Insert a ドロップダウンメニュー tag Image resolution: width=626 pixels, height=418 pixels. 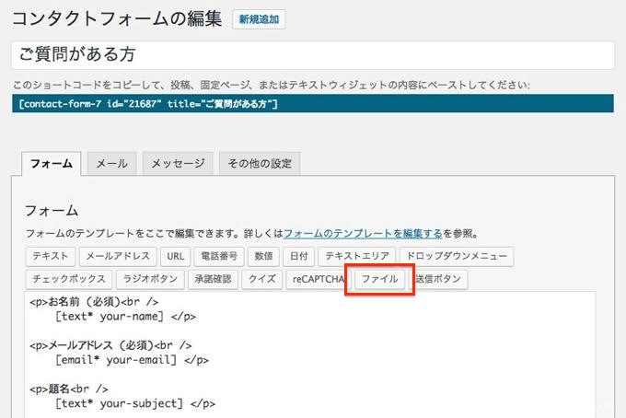click(x=458, y=256)
